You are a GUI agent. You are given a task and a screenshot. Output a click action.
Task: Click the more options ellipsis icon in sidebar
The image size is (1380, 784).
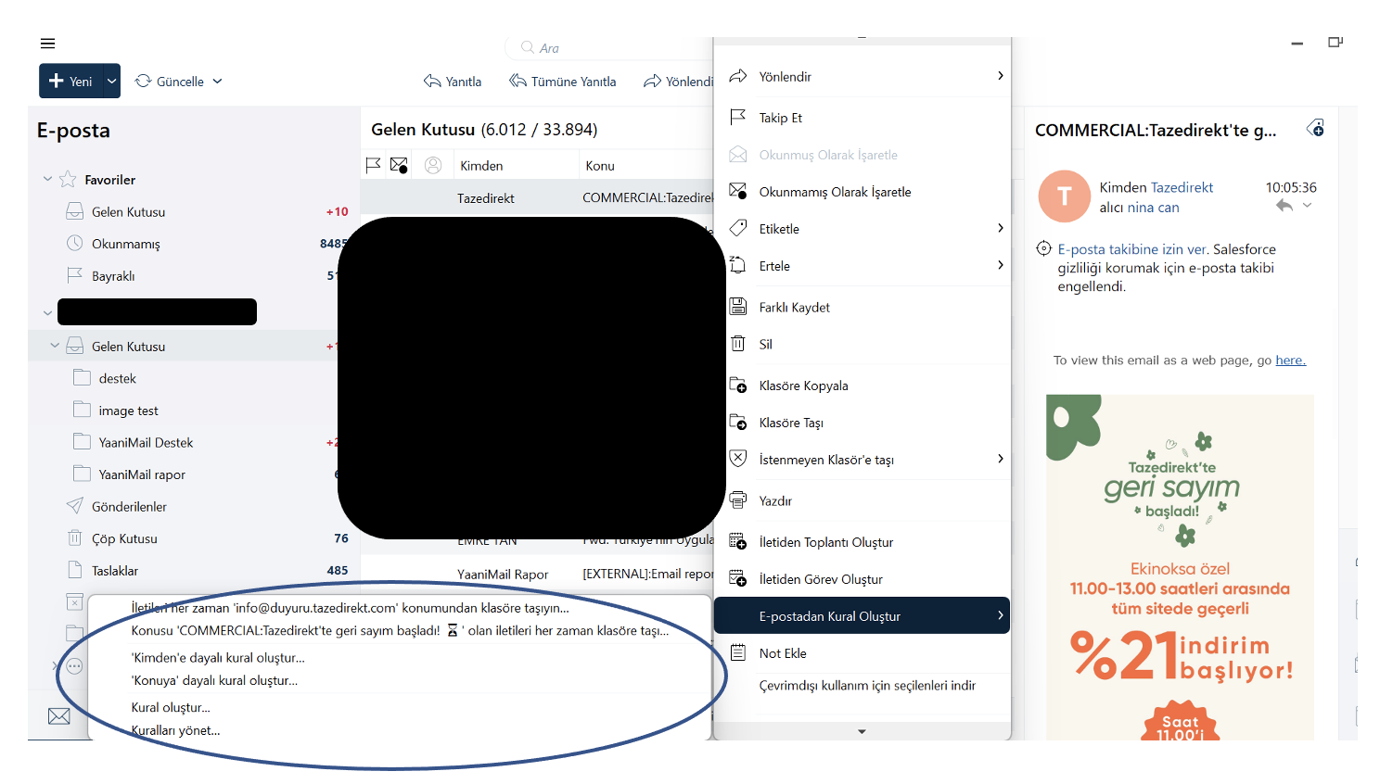point(75,666)
